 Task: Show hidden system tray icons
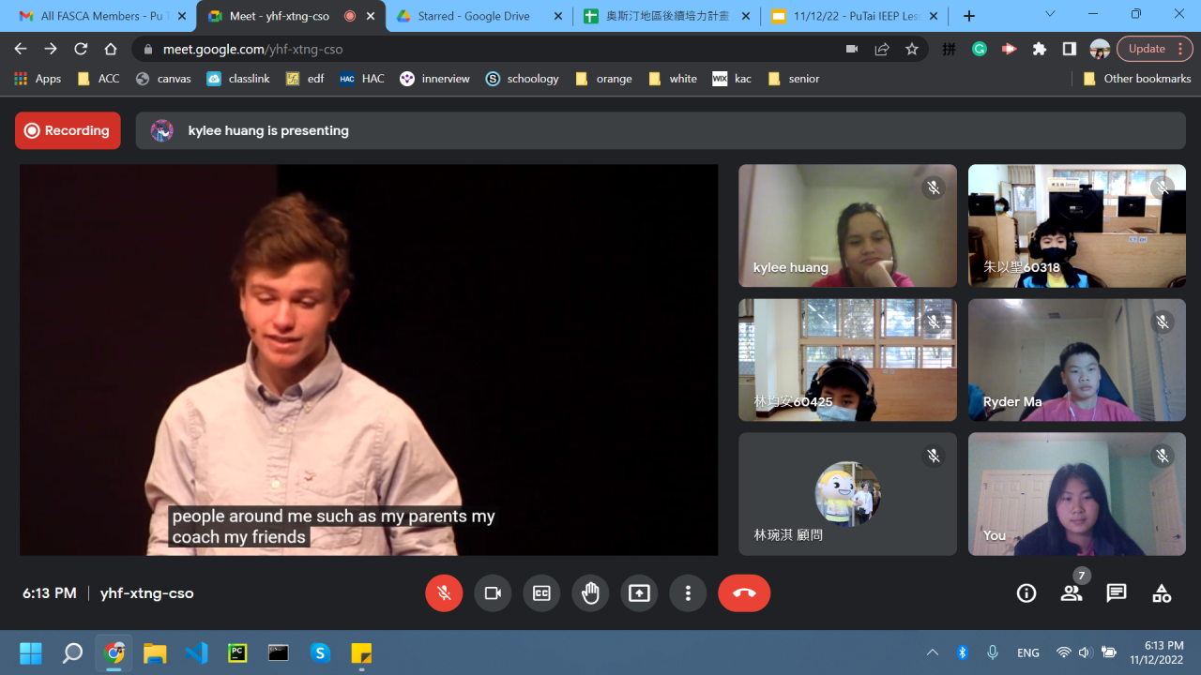(932, 652)
